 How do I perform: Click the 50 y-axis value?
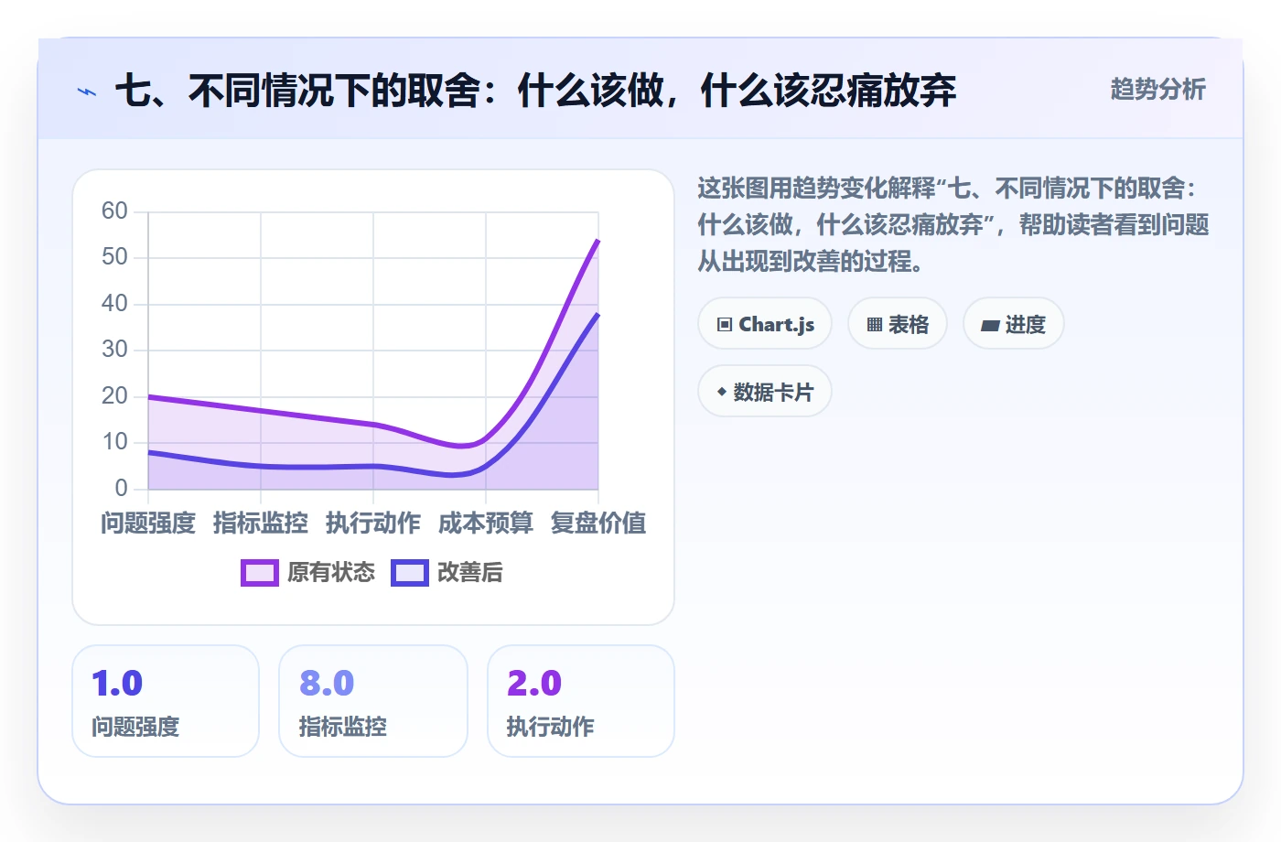[114, 257]
